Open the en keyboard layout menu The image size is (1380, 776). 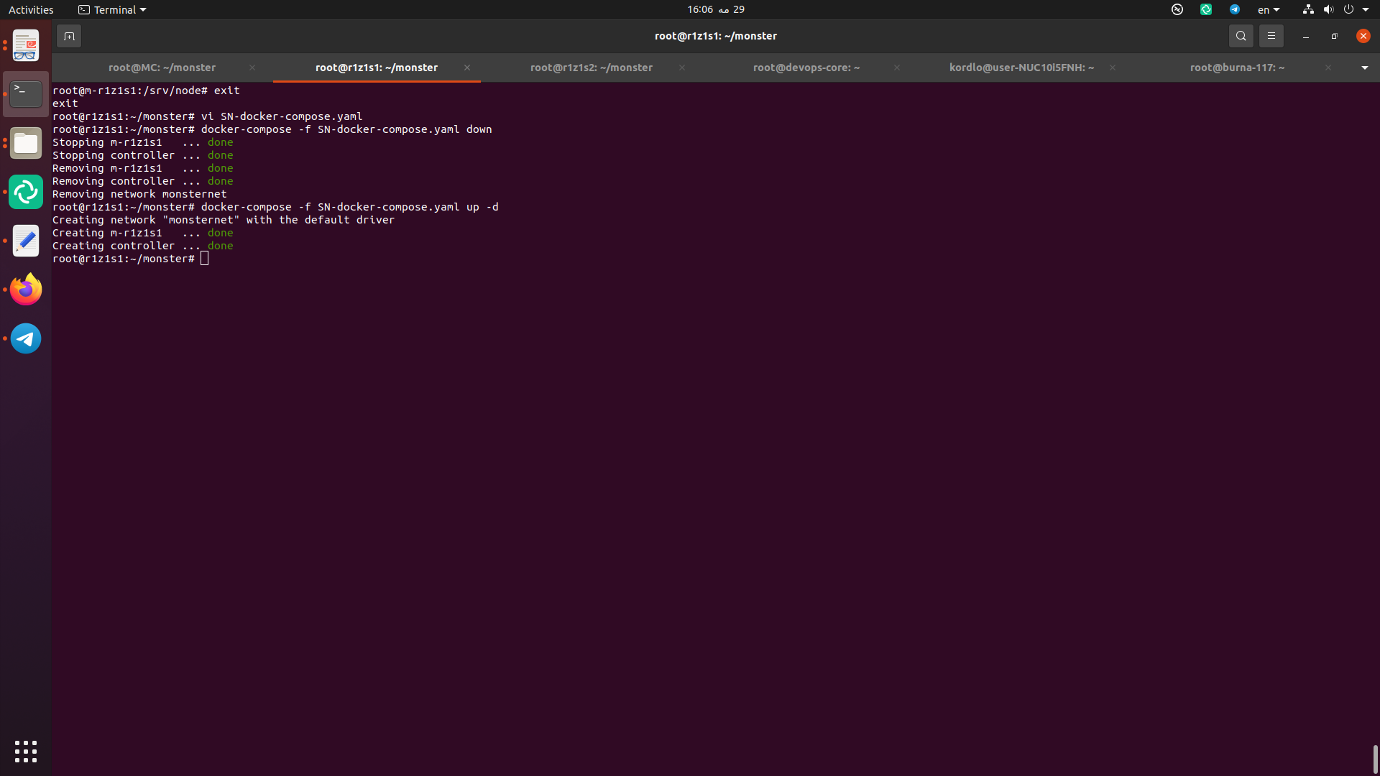coord(1268,9)
